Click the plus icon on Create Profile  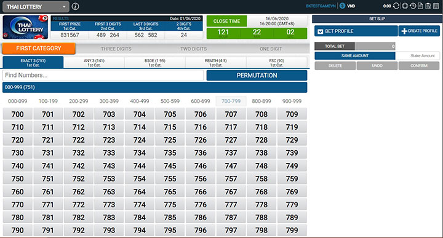[x=404, y=31]
